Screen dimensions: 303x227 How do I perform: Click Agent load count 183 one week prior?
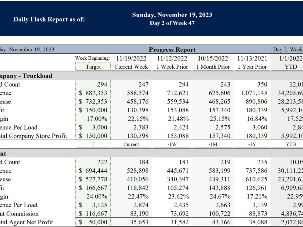(x=183, y=162)
